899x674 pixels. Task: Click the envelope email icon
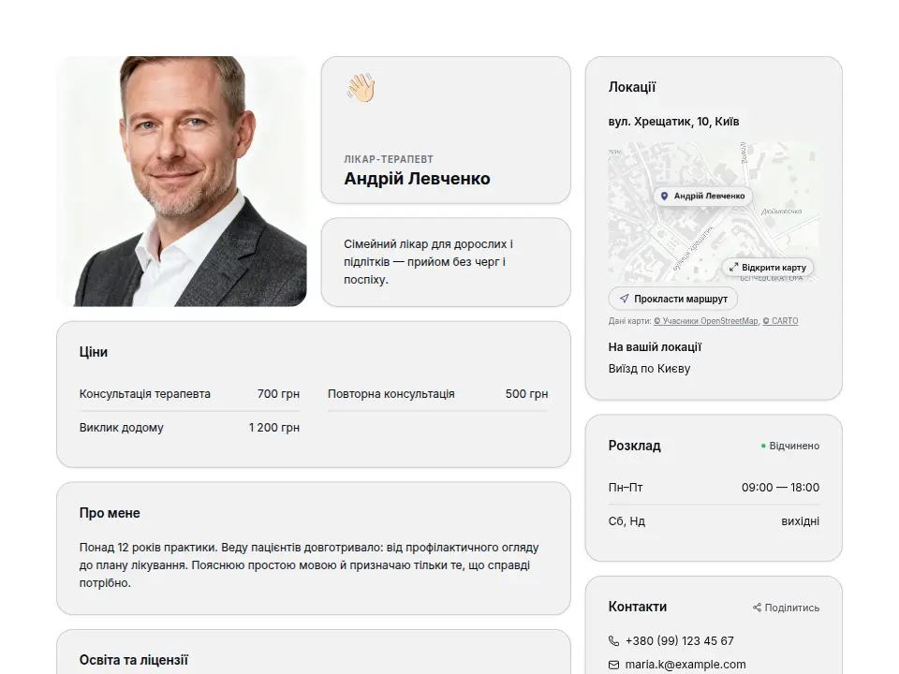click(x=613, y=665)
